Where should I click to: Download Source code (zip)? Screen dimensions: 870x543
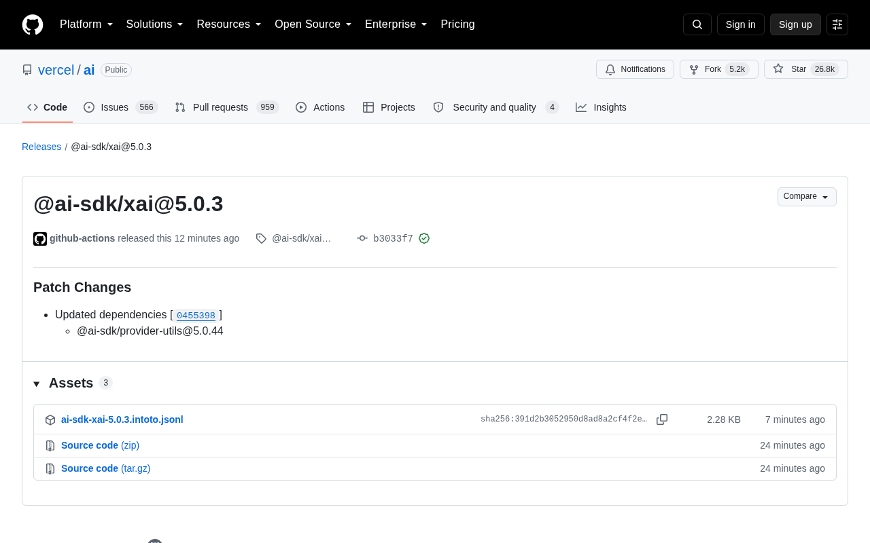tap(100, 445)
